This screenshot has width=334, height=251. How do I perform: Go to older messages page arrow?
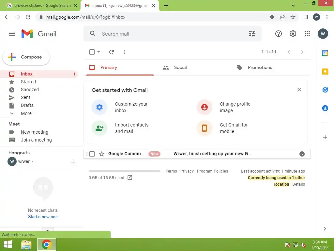302,52
